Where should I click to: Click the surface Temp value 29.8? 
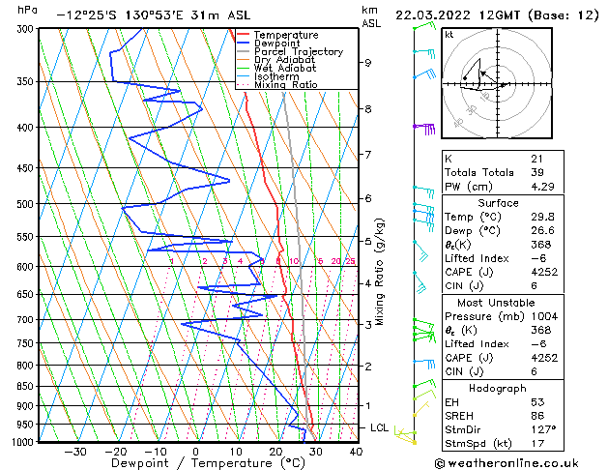click(x=542, y=217)
